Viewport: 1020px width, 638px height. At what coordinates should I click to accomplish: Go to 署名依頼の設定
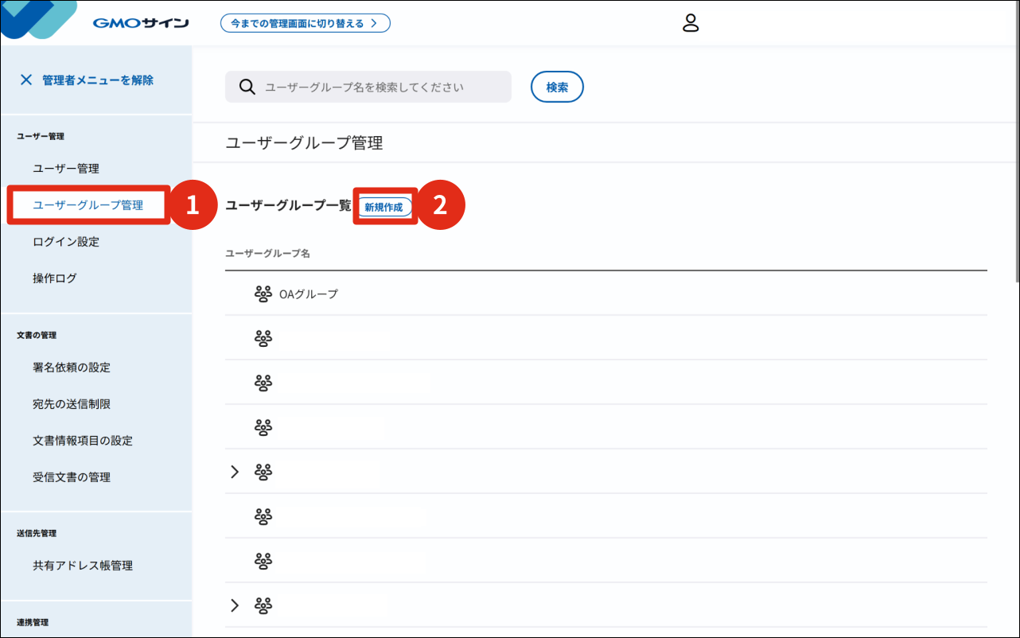[x=72, y=368]
